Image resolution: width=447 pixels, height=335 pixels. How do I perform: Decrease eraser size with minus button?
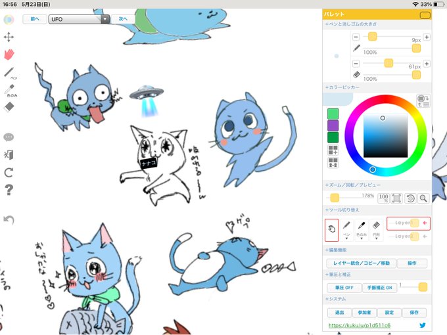point(356,63)
